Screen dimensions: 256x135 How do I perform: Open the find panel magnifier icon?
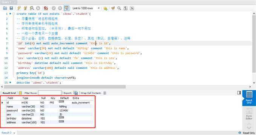click(x=119, y=8)
